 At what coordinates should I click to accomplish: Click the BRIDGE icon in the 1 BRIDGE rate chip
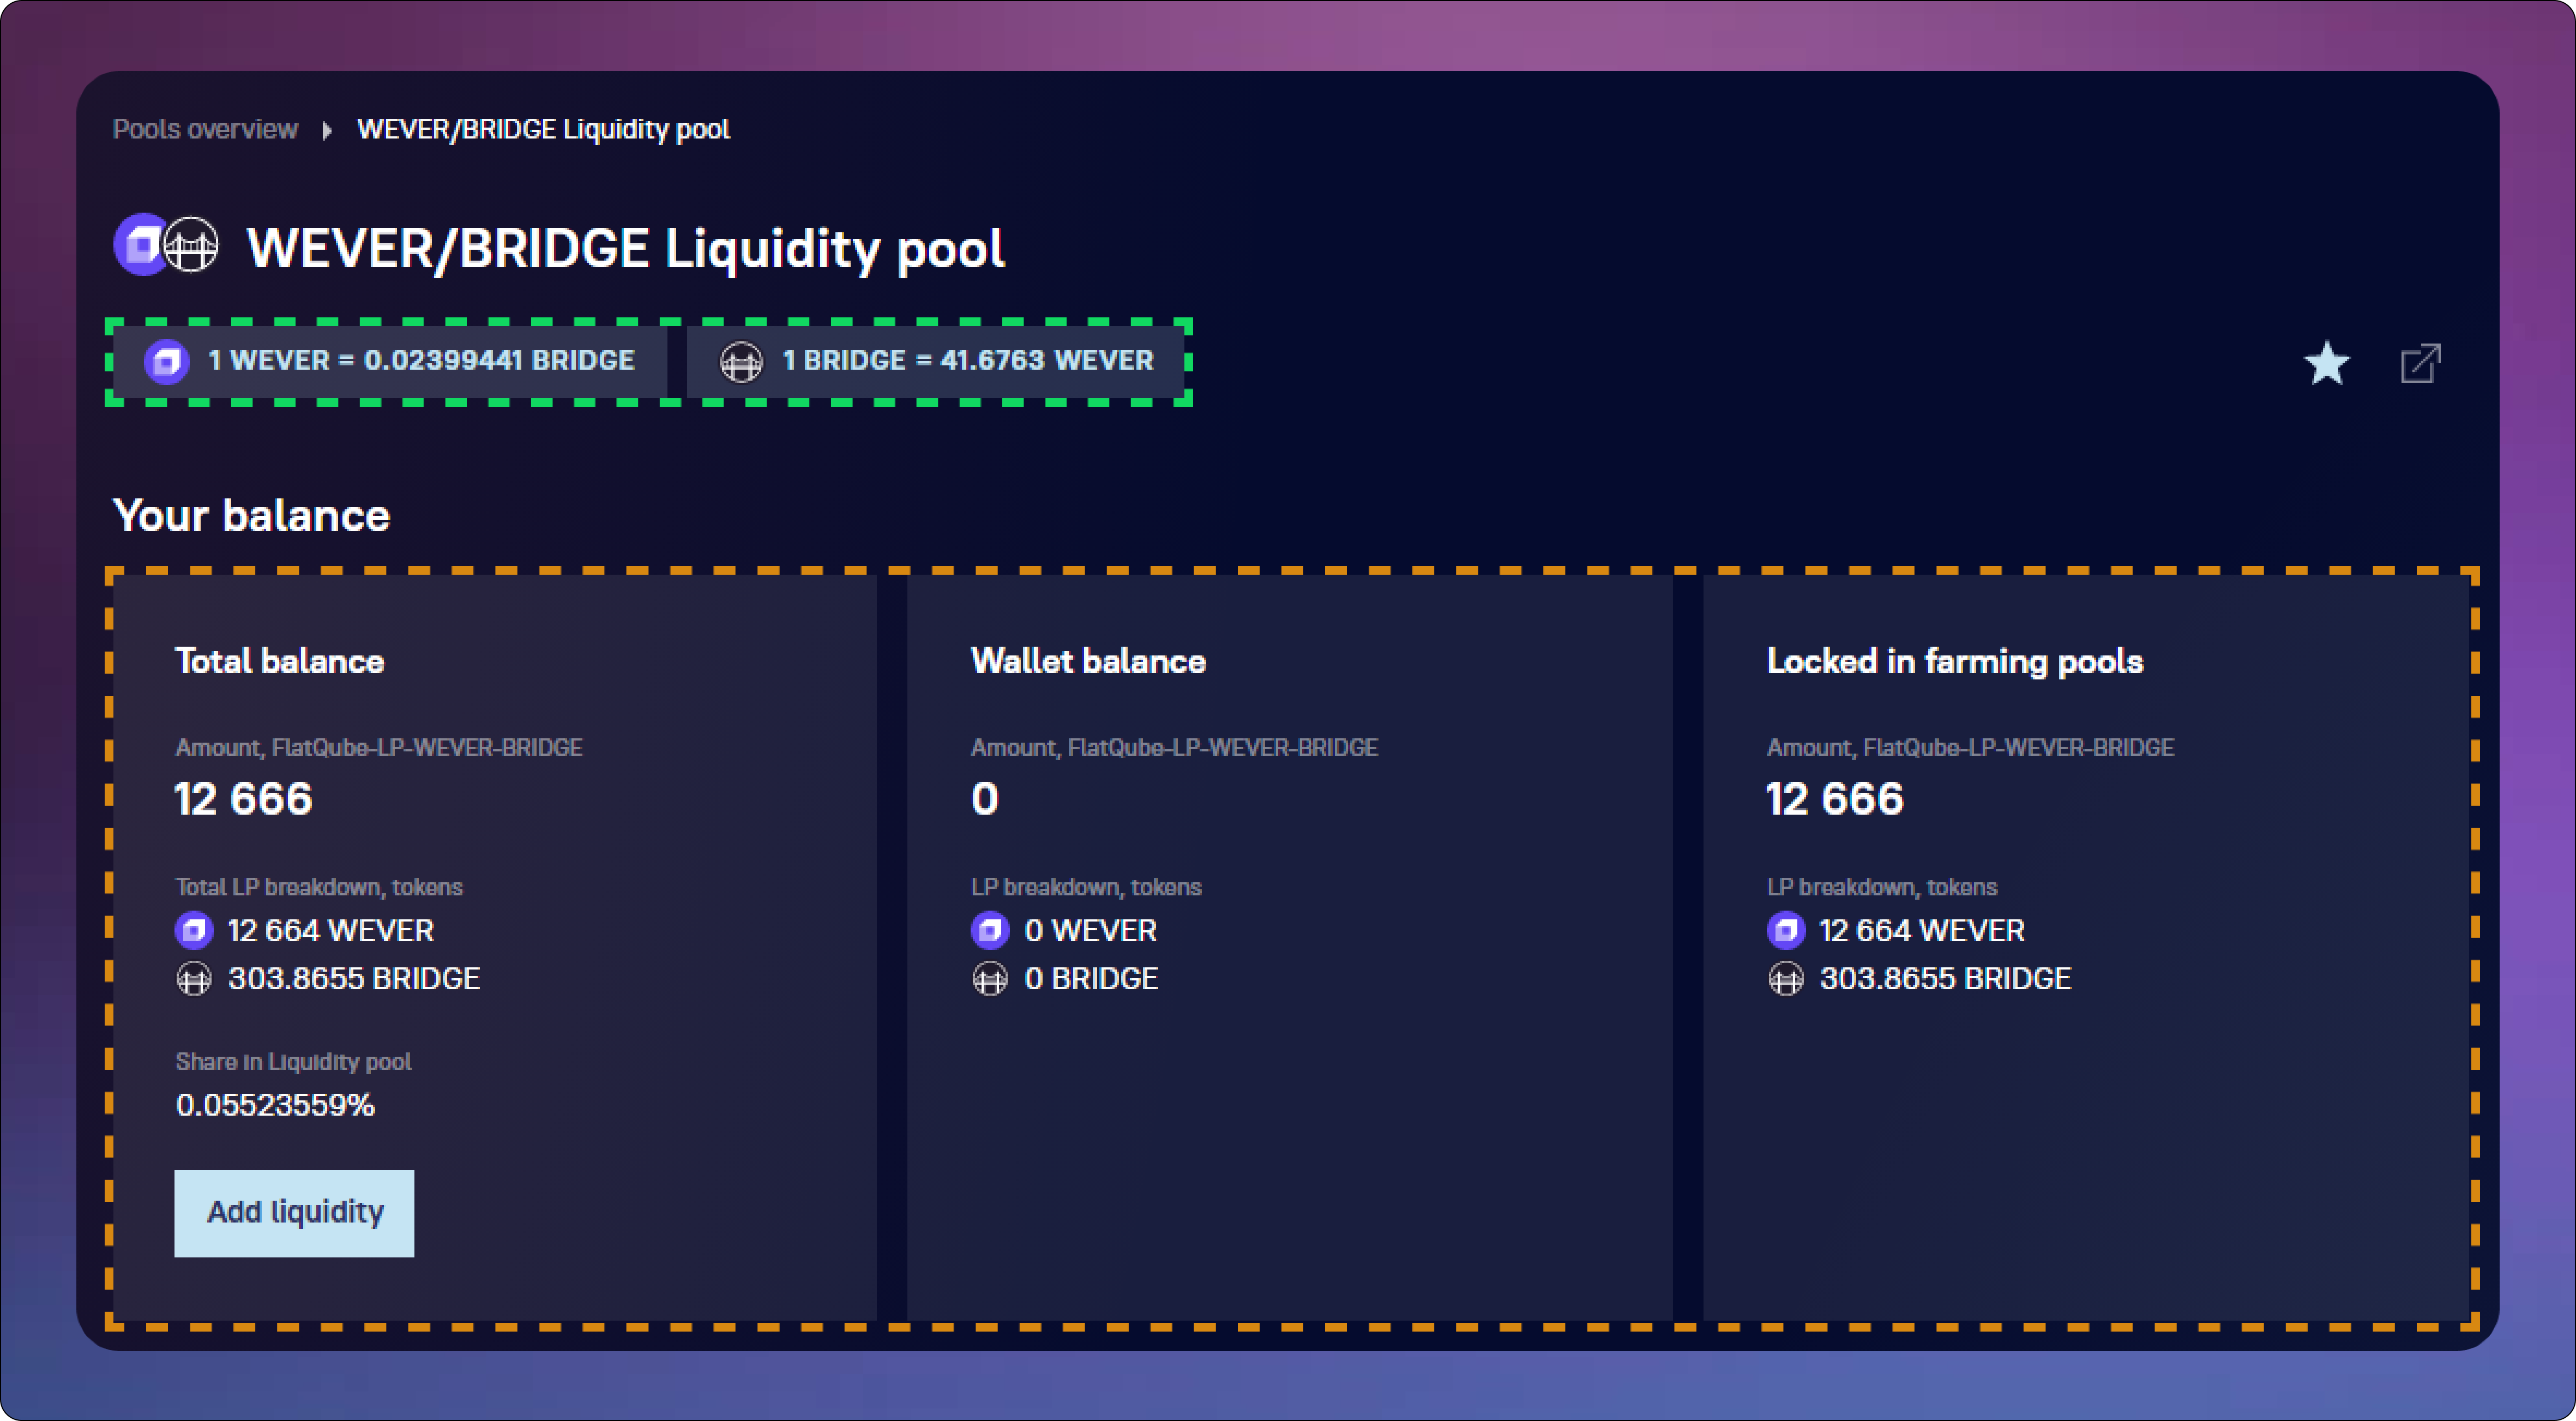pyautogui.click(x=741, y=361)
